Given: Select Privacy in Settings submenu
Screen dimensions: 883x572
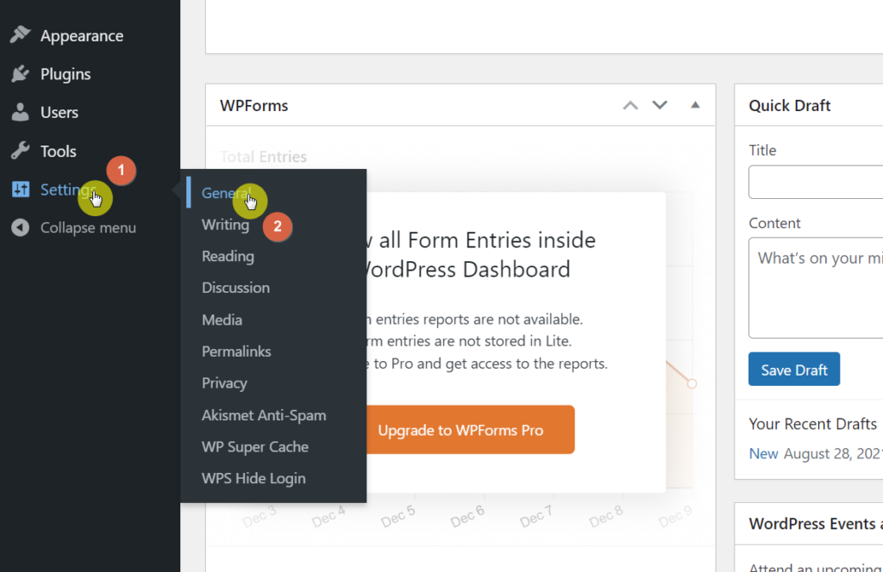Looking at the screenshot, I should pyautogui.click(x=224, y=383).
